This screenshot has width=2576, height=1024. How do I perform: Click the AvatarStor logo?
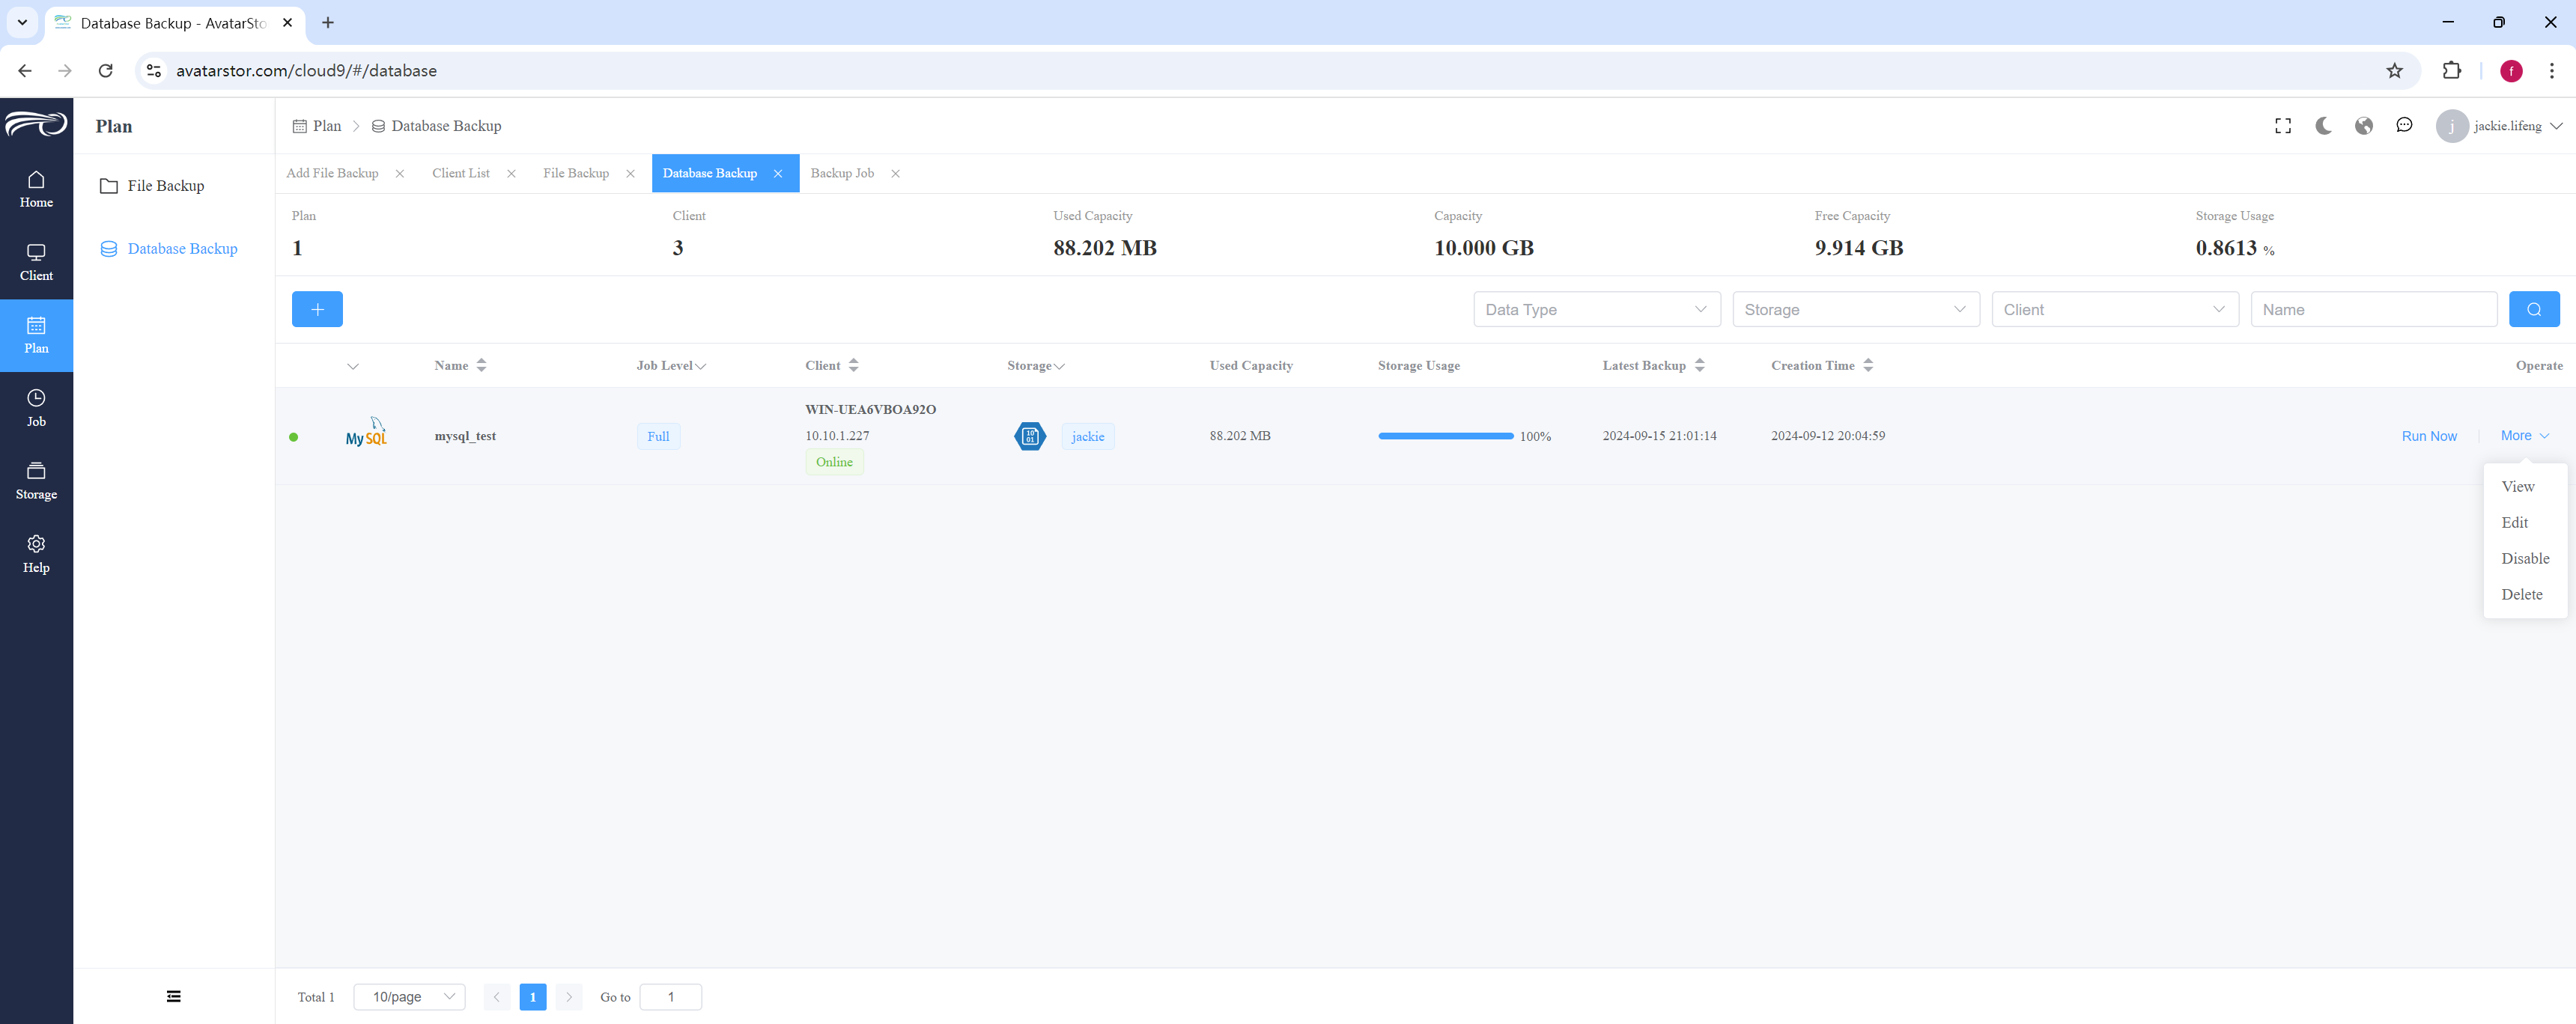click(x=36, y=124)
